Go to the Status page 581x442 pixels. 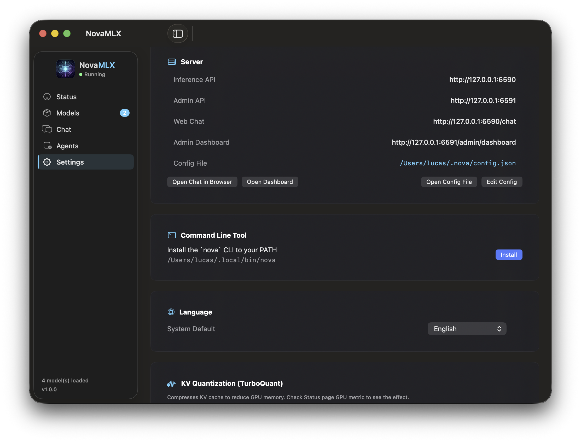click(x=67, y=97)
